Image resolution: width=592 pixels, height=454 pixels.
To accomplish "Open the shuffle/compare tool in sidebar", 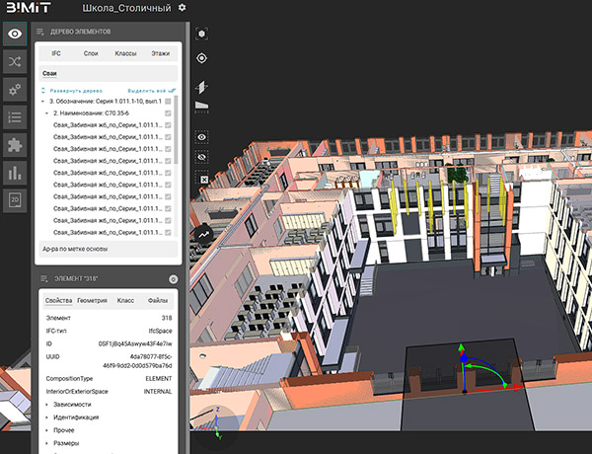I will pyautogui.click(x=16, y=61).
